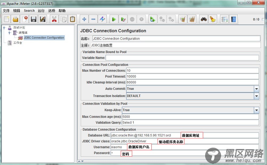Click the Variable Name Bound to Pool title
Image resolution: width=267 pixels, height=165 pixels.
pyautogui.click(x=105, y=52)
